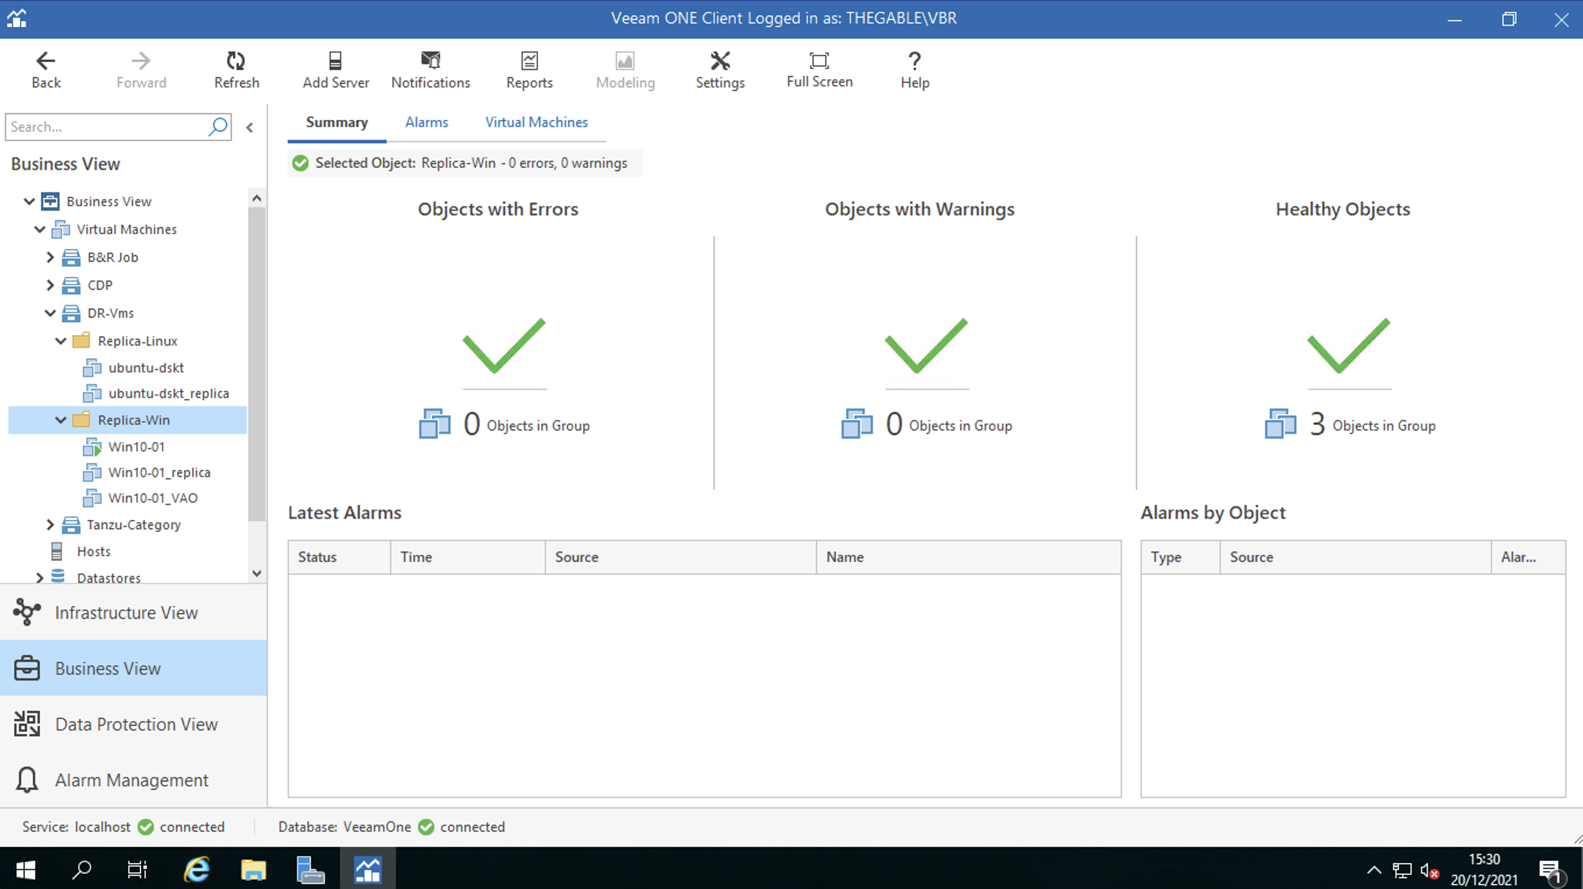Click the muted volume tray icon
The image size is (1583, 889).
pos(1429,870)
